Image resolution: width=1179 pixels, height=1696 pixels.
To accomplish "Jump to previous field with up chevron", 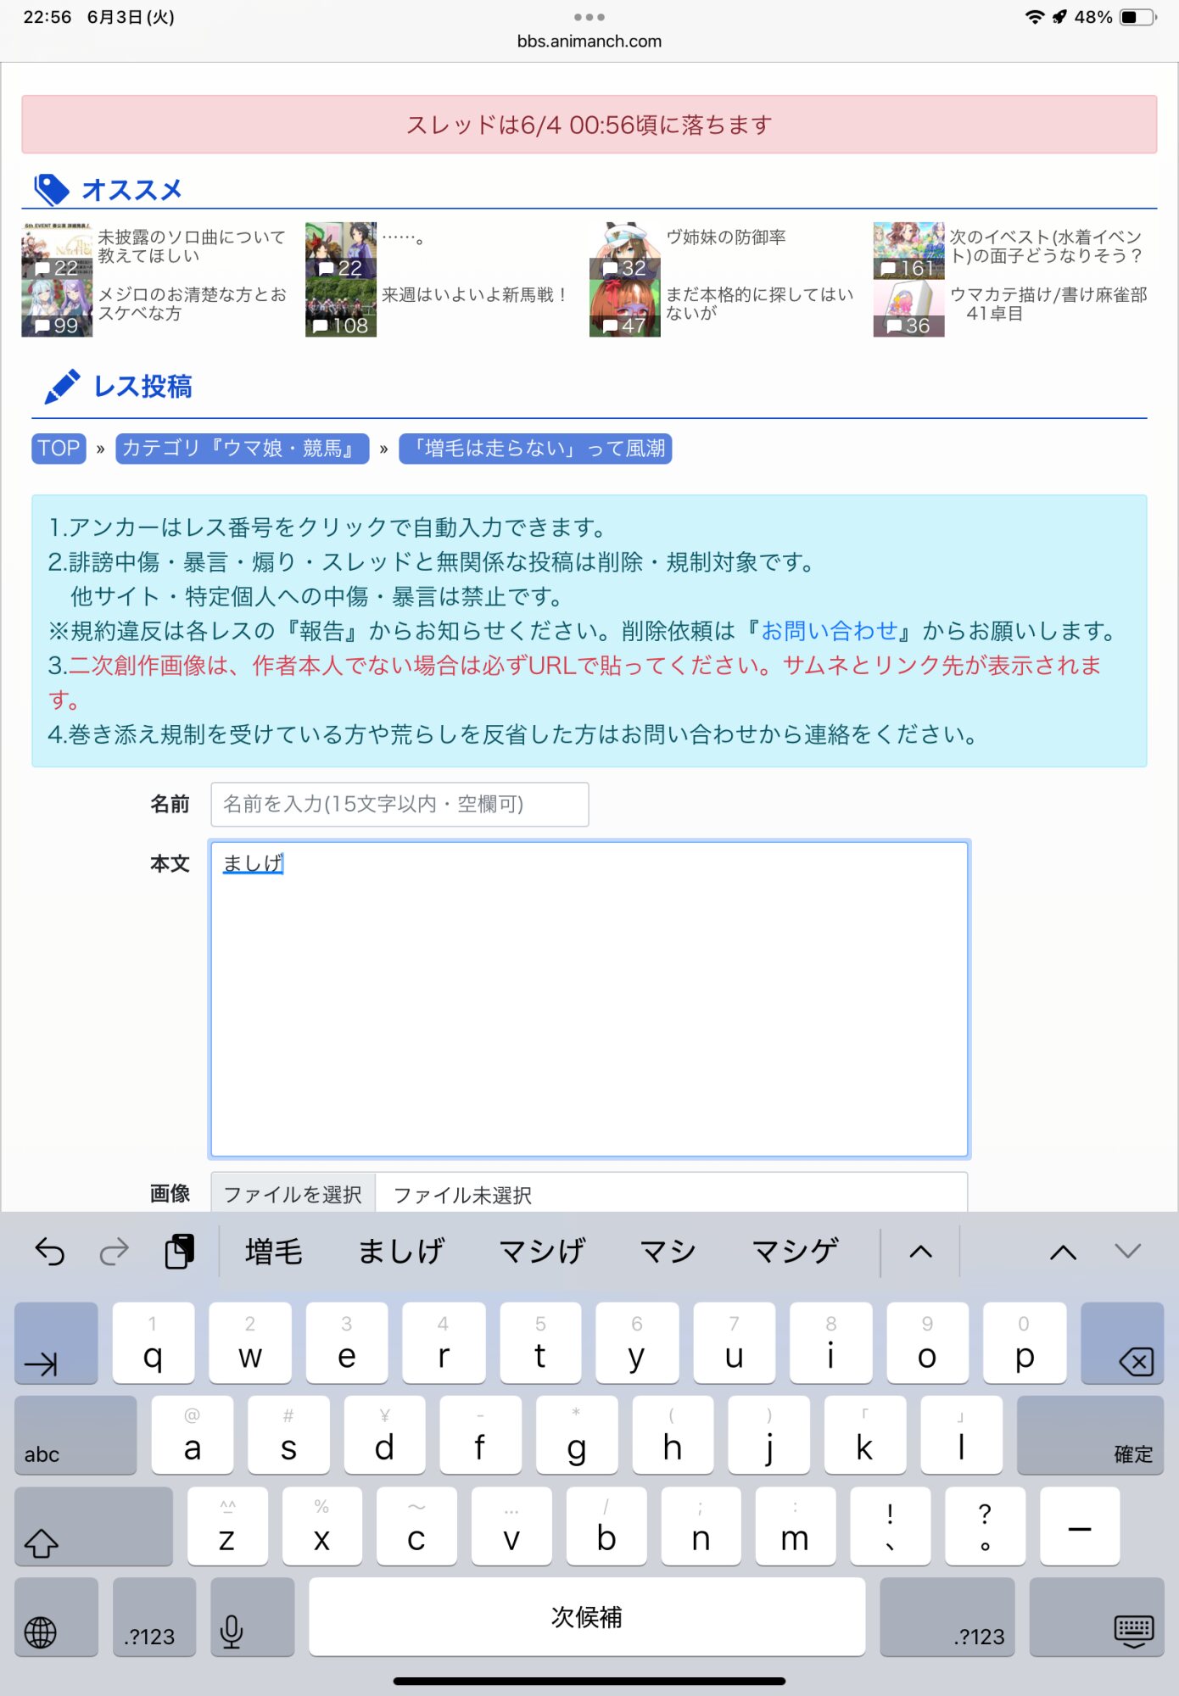I will pyautogui.click(x=1063, y=1252).
